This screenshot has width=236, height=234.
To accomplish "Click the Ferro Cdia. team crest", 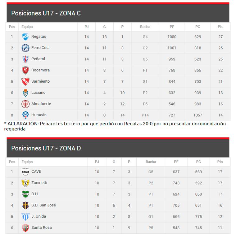I will (x=25, y=48).
